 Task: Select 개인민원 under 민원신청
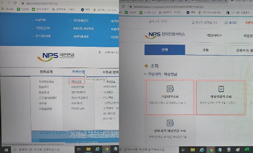coord(77,81)
